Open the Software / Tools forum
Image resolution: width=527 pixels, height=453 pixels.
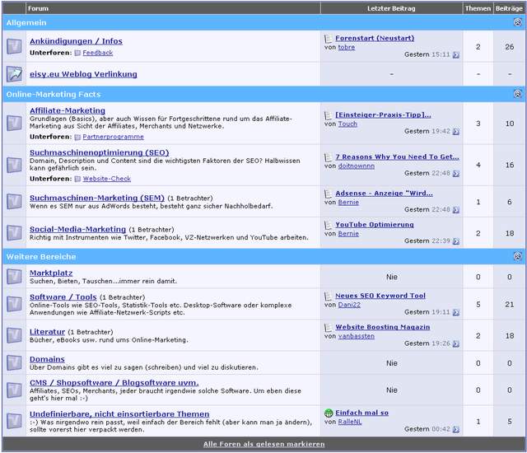(63, 297)
